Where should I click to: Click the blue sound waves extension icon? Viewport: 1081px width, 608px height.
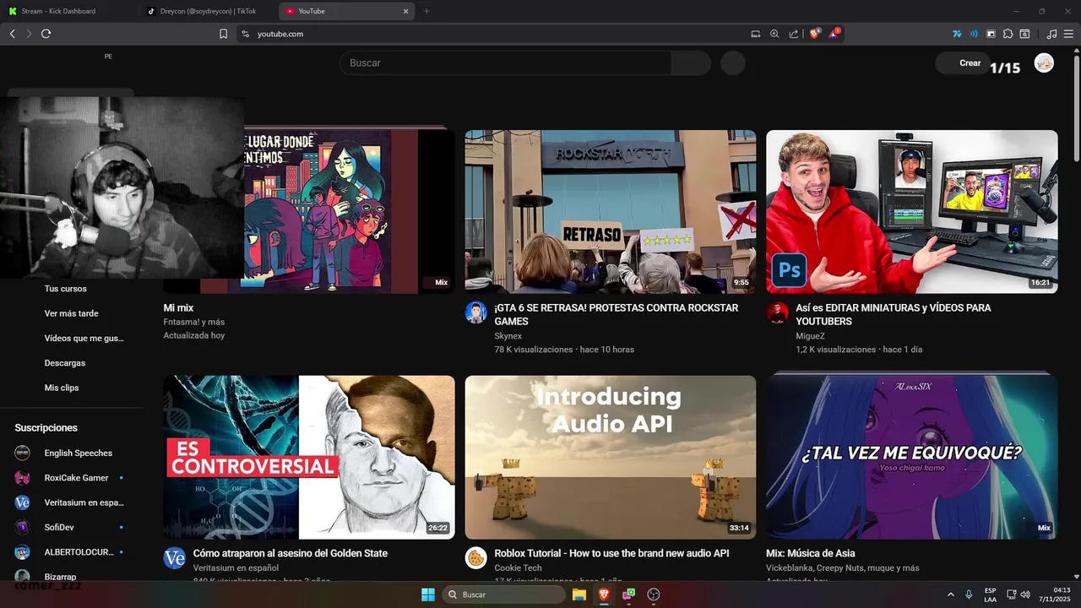(974, 34)
